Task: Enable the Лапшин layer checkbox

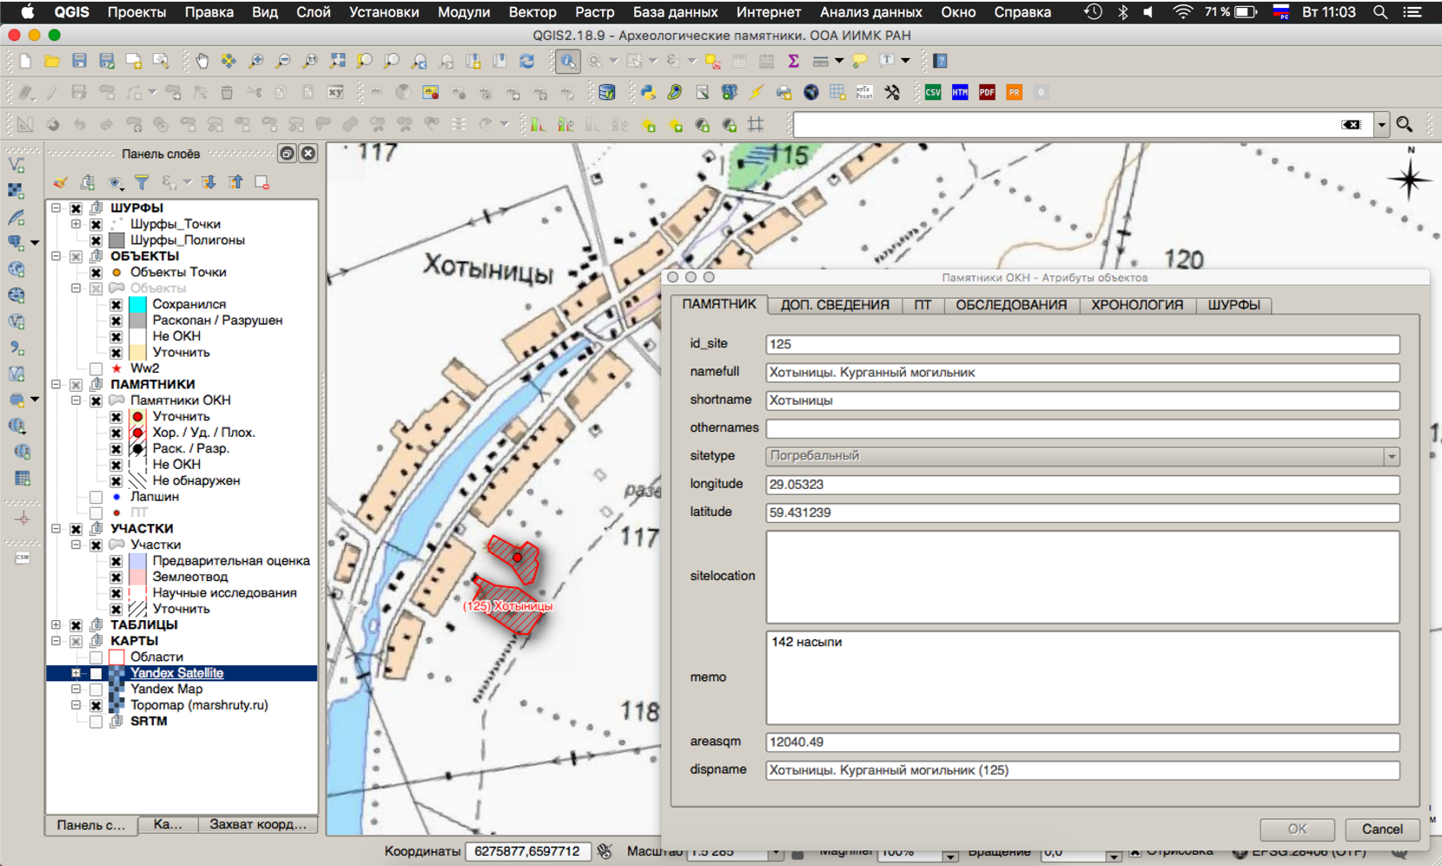Action: tap(96, 497)
